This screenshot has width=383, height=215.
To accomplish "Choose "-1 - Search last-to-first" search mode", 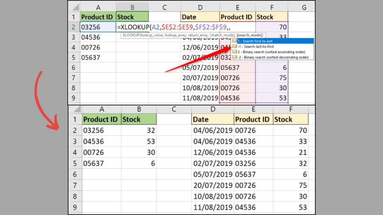I will coord(255,47).
